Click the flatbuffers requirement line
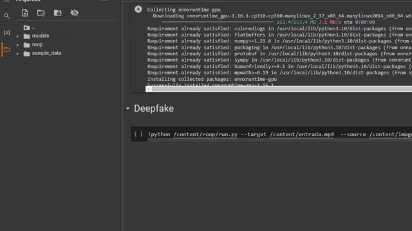Image resolution: width=412 pixels, height=231 pixels. pyautogui.click(x=279, y=35)
